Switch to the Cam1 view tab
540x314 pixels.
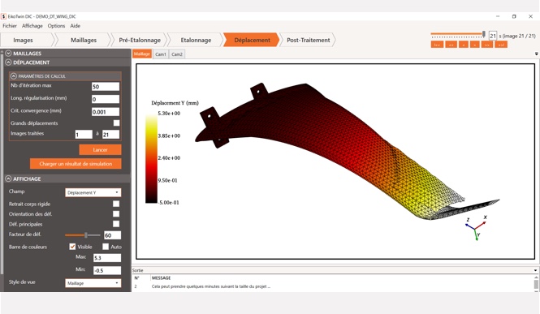tap(161, 54)
